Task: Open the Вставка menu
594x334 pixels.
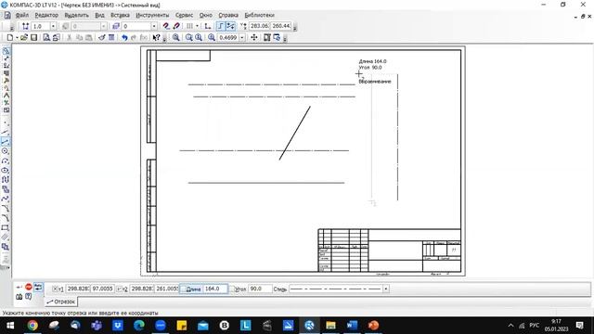Action: [120, 15]
